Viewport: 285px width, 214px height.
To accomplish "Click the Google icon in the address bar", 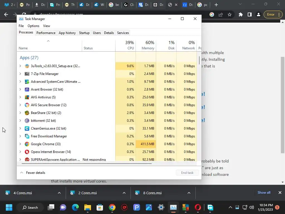I will (212, 14).
